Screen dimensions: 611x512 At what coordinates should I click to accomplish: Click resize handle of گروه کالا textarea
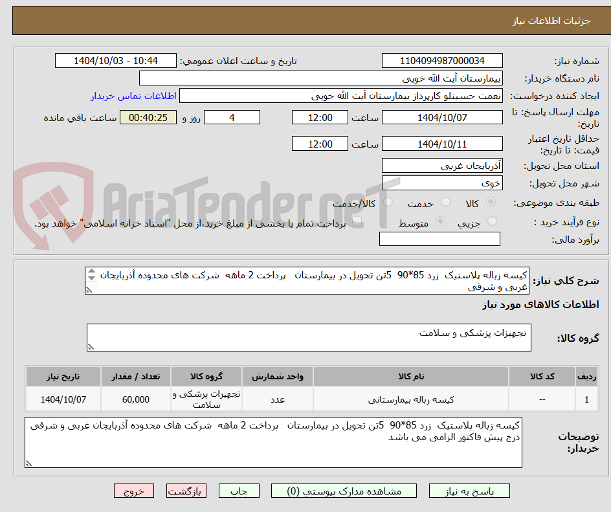tap(91, 347)
